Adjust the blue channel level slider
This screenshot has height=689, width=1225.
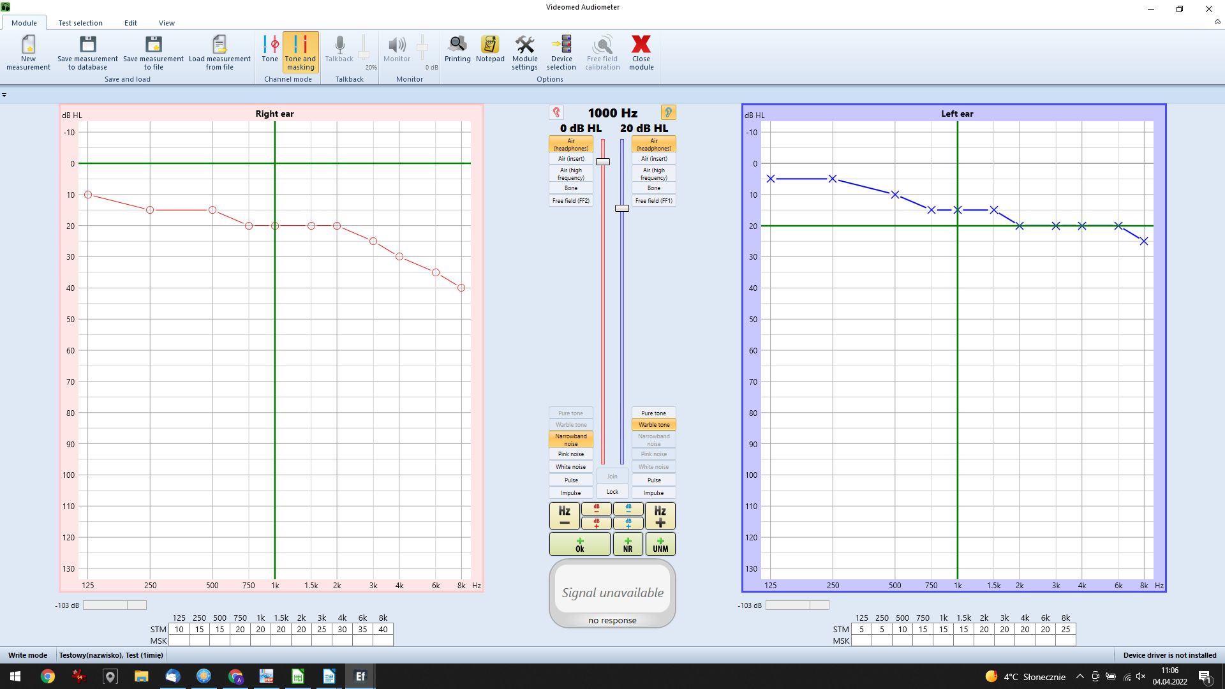click(x=622, y=209)
